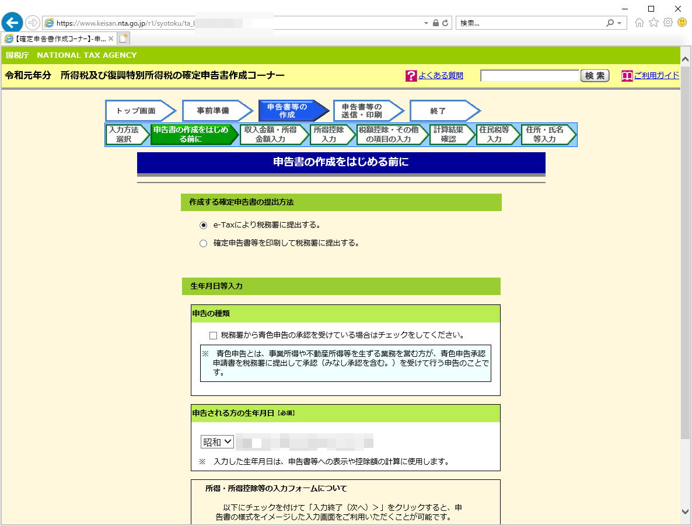Open the browser home icon

639,23
